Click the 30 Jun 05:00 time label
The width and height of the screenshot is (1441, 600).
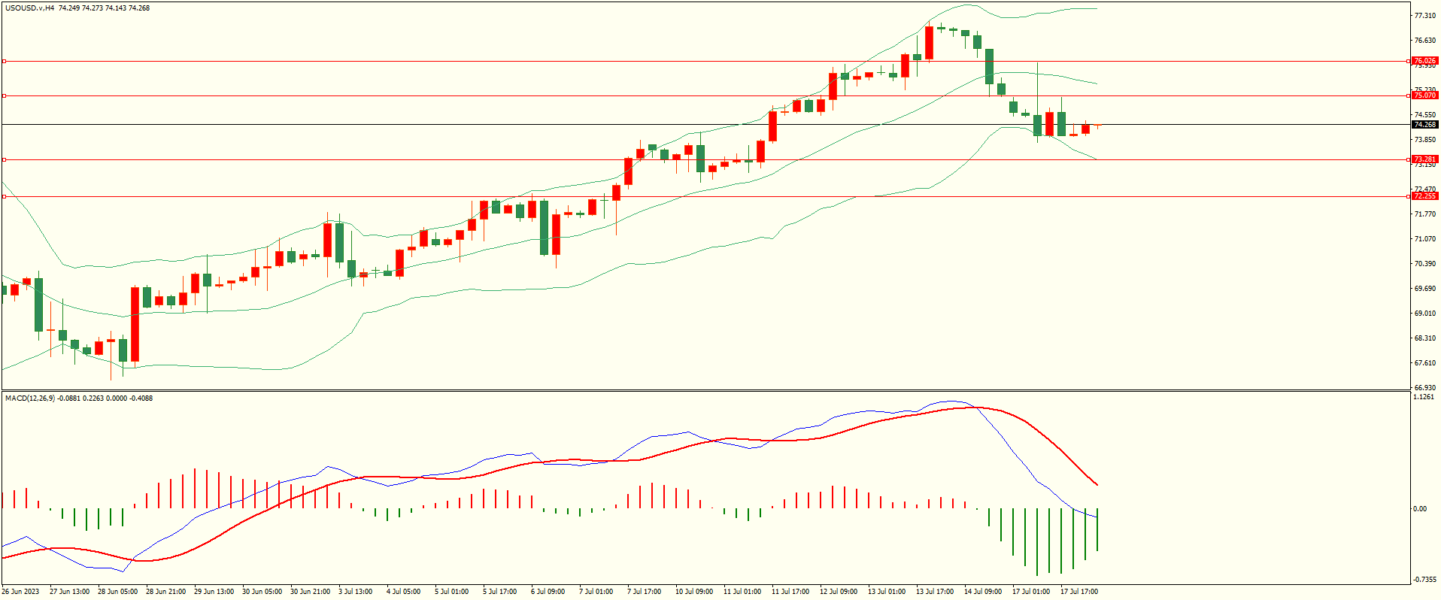(262, 592)
